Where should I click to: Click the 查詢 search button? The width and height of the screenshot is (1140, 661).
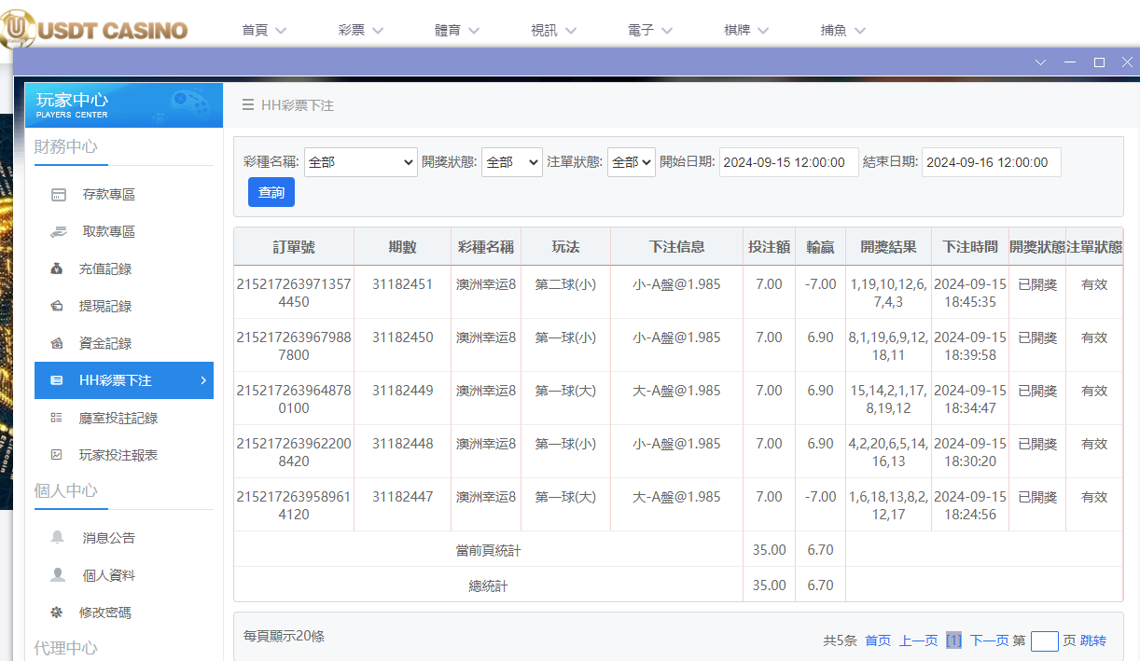271,192
